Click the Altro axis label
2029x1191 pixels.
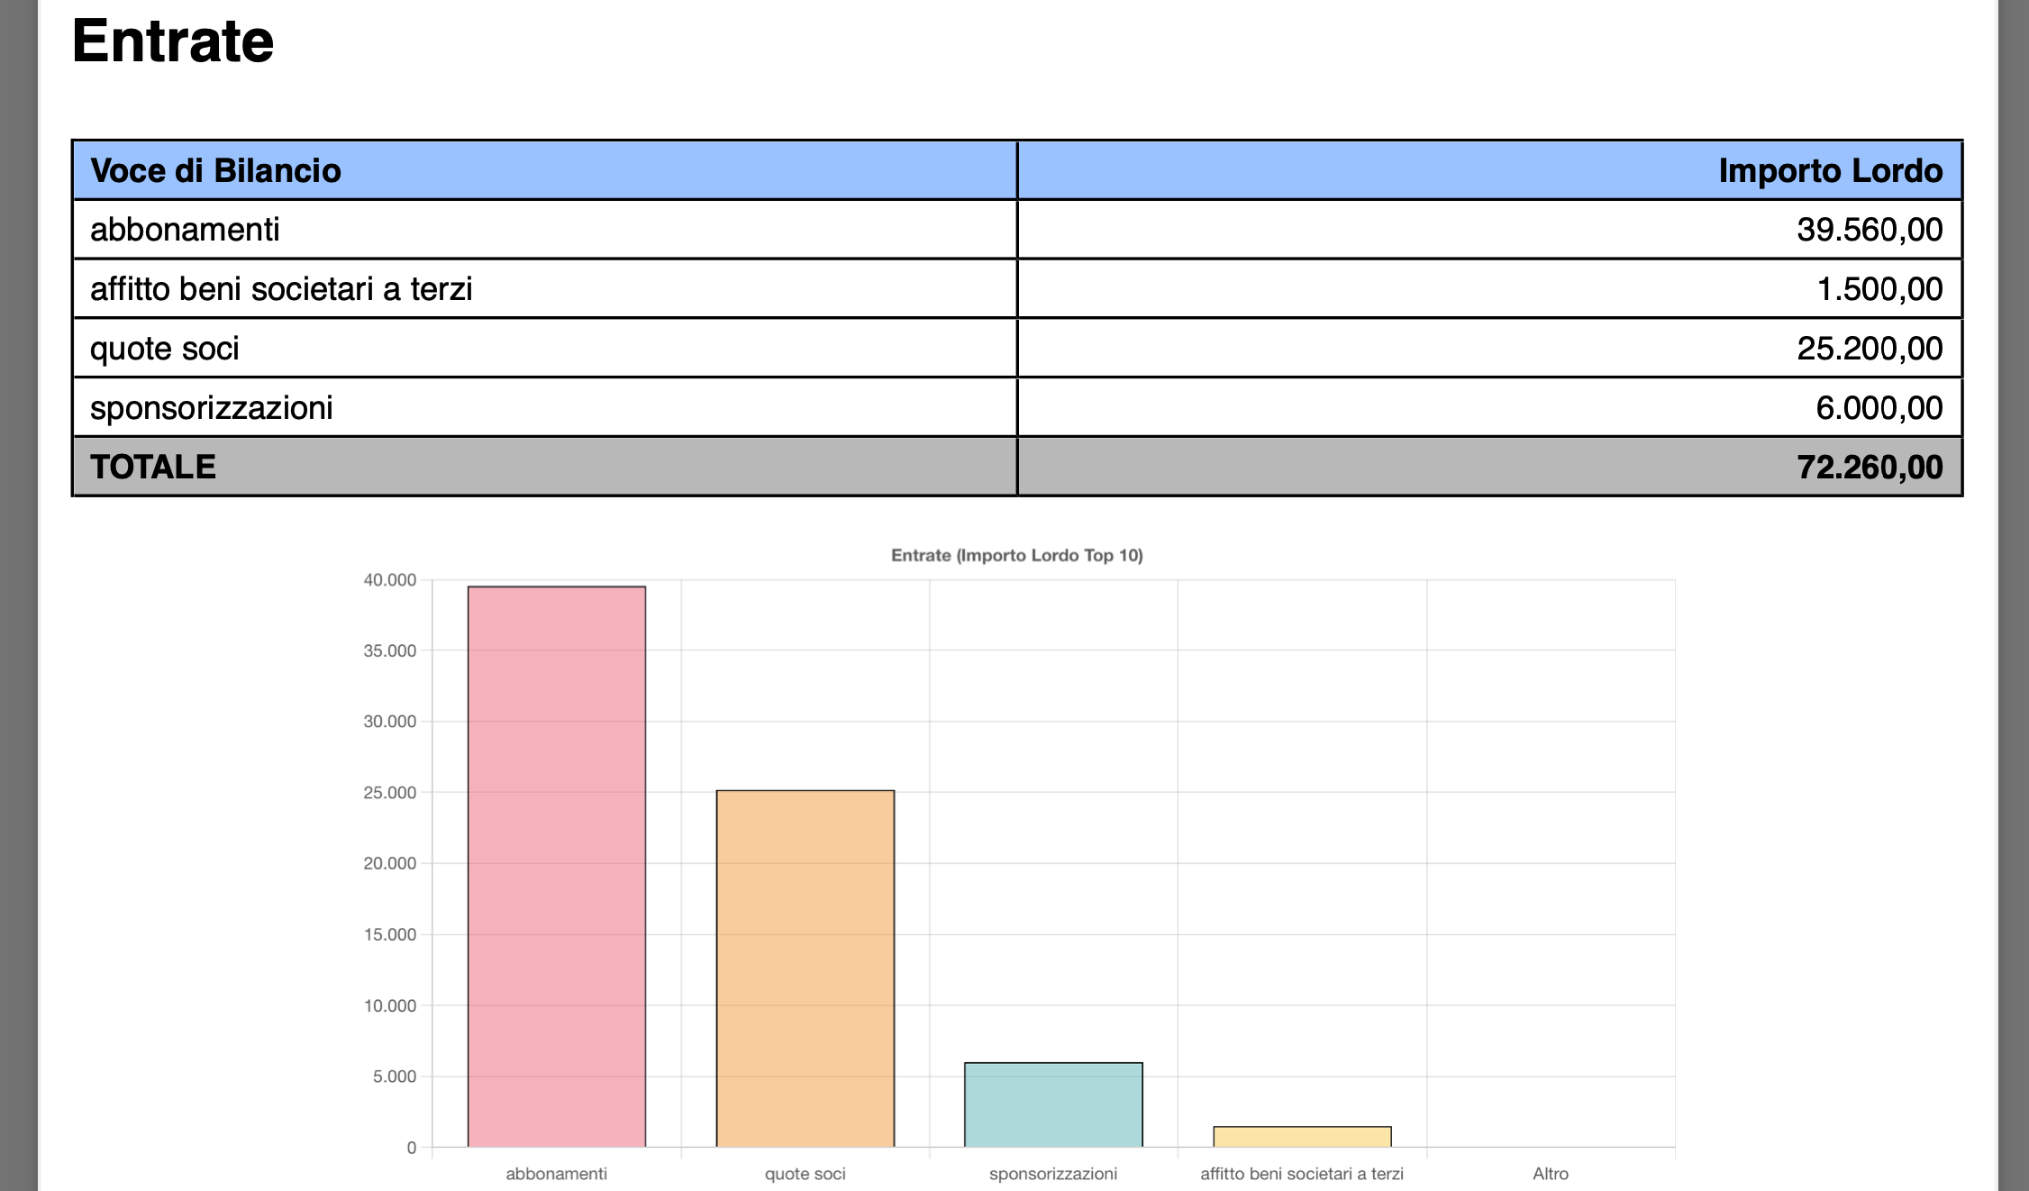[1550, 1173]
